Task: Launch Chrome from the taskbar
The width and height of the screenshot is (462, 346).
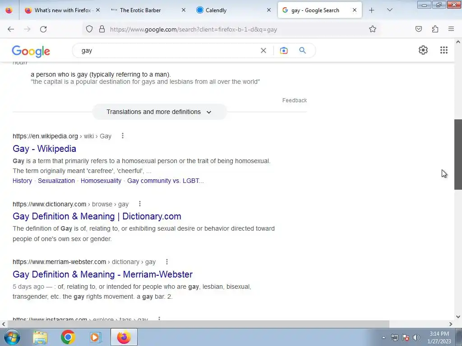Action: coord(68,337)
